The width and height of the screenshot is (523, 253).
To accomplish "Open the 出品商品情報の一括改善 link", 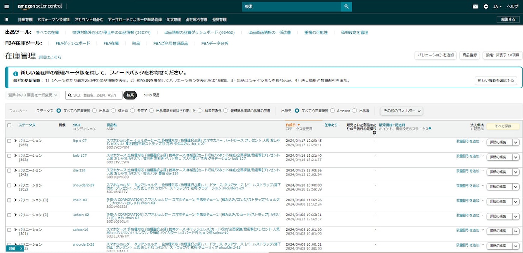I will click(x=269, y=32).
